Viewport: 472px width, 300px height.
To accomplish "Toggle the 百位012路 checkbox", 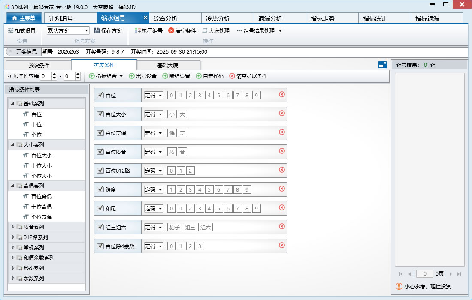I will [x=100, y=171].
